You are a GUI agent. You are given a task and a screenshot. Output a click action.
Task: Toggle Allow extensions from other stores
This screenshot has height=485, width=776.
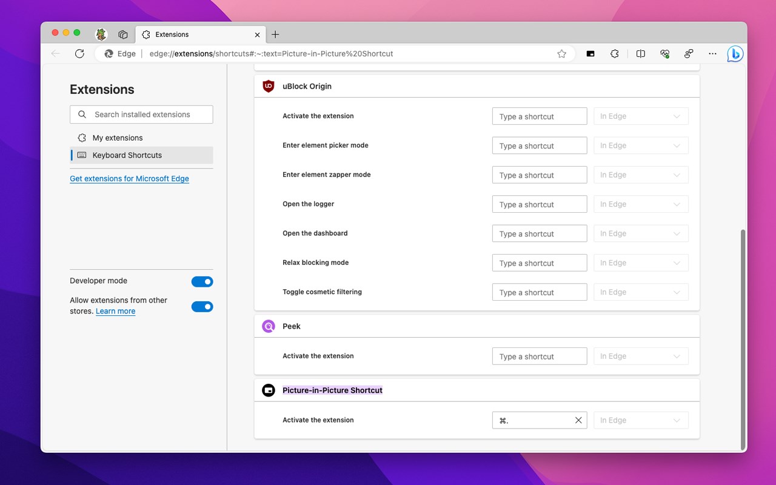pos(202,307)
